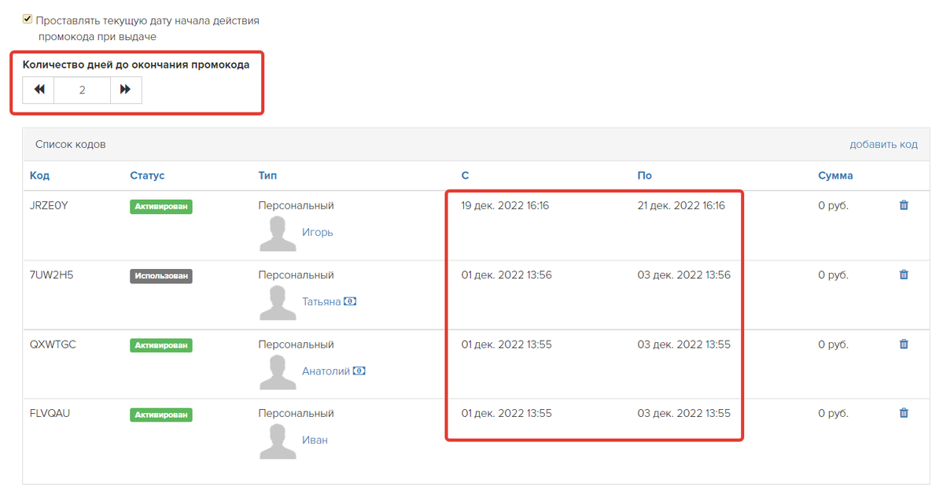Viewport: 943px width, 494px height.
Task: Click the 'Активирован' badge for JRZE0Y
Action: (161, 206)
